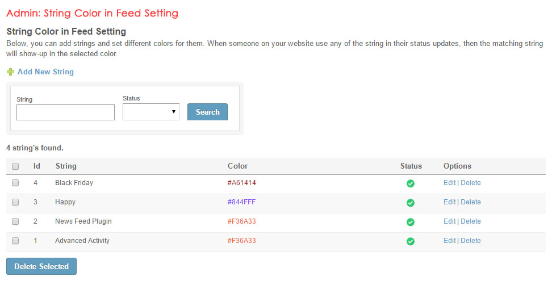
Task: Edit the Black Friday string
Action: pos(449,183)
